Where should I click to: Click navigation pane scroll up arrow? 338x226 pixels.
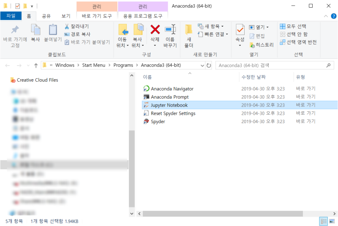132,76
